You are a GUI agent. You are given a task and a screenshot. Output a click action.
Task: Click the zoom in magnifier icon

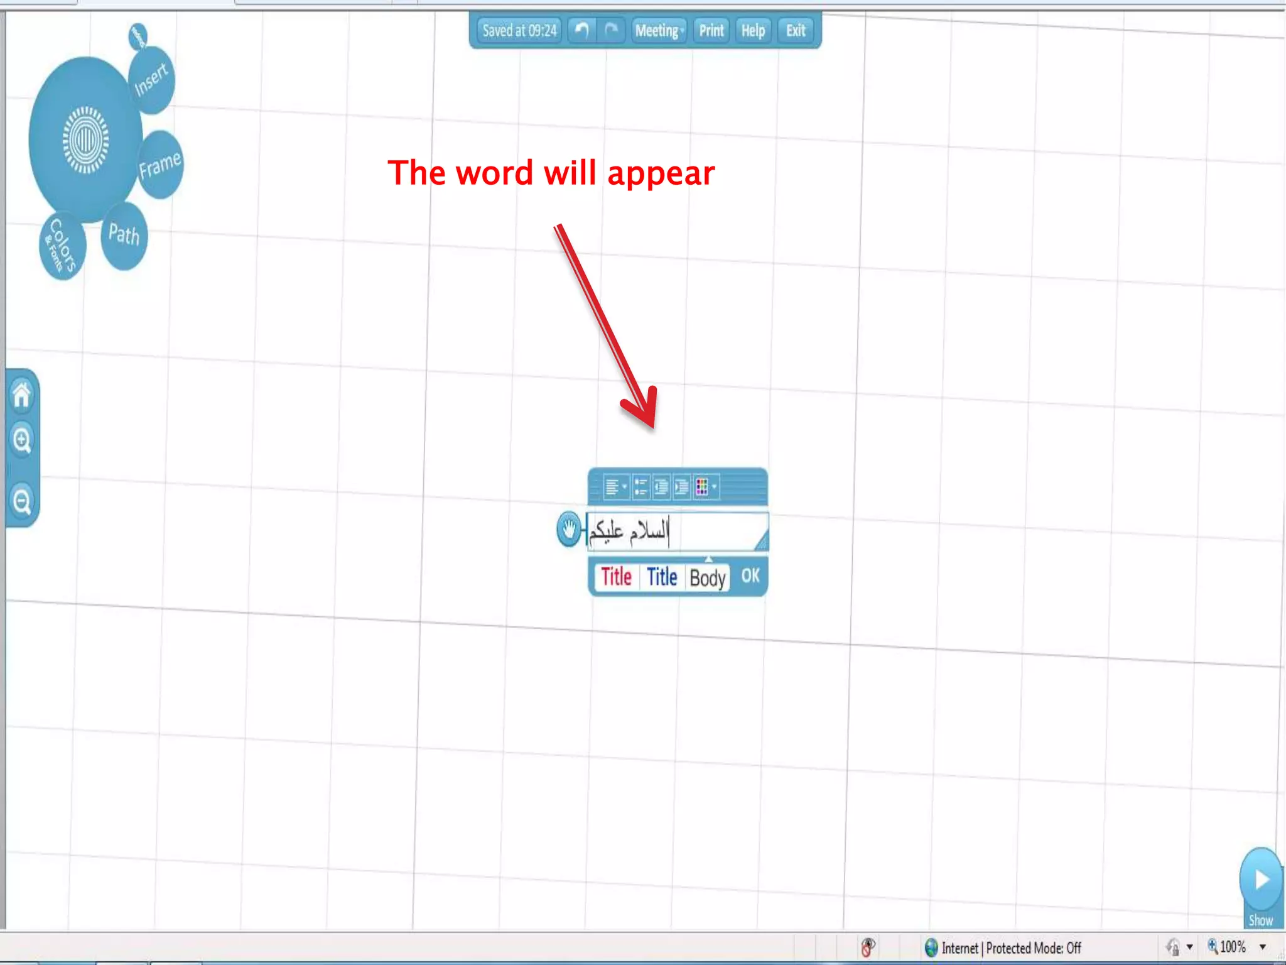pyautogui.click(x=22, y=440)
